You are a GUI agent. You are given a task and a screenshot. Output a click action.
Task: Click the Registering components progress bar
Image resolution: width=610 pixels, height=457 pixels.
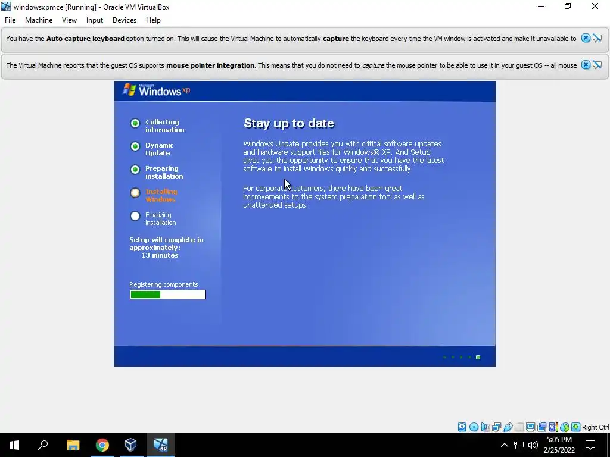point(167,295)
